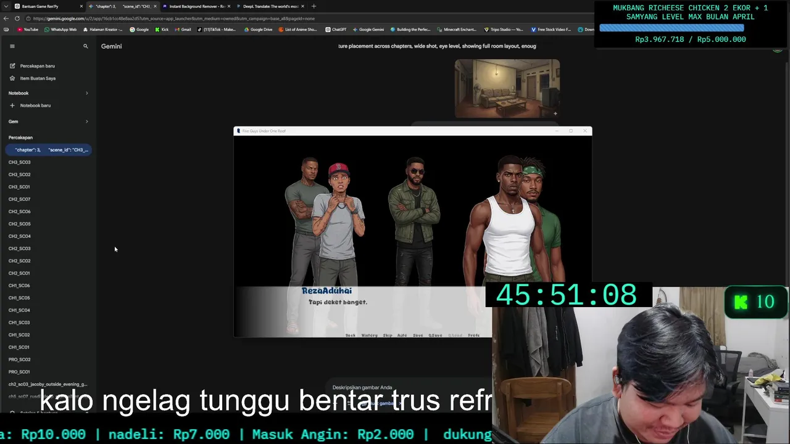Open conversation CH1_SC04
790x444 pixels.
(x=19, y=310)
